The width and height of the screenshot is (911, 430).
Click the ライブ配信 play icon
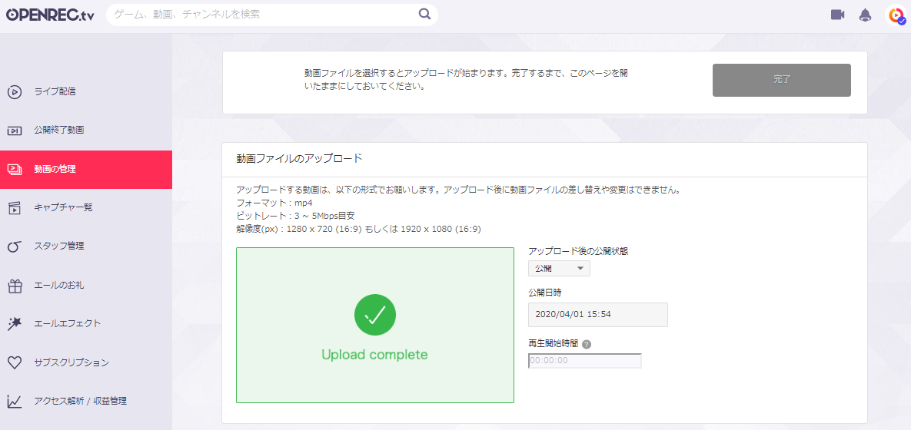(x=15, y=91)
